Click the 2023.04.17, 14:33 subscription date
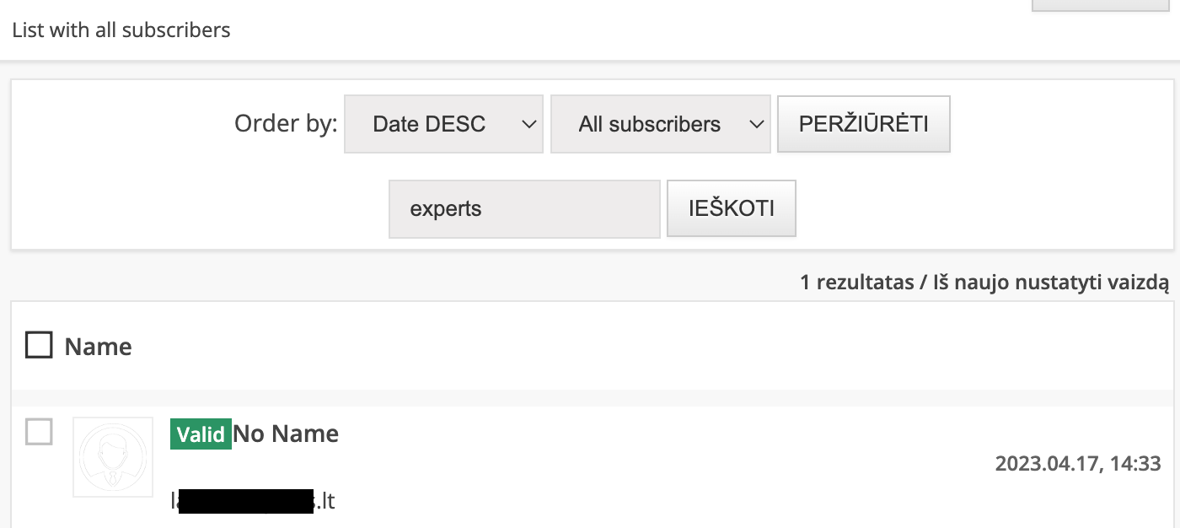The width and height of the screenshot is (1180, 528). tap(1078, 463)
